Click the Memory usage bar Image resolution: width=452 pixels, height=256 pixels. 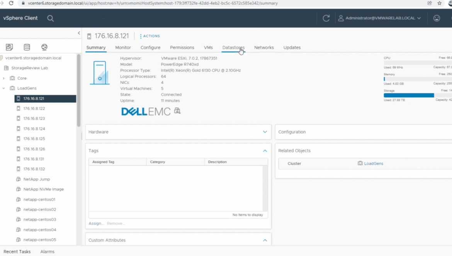(418, 79)
